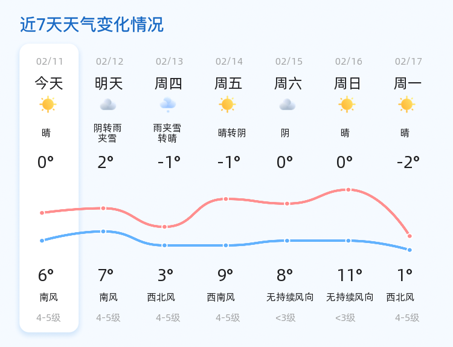Click the 近7天天气变化情况 title
Screen dimensions: 453x347
[92, 24]
